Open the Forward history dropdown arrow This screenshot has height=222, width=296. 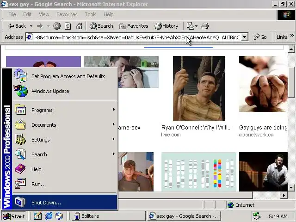48,26
